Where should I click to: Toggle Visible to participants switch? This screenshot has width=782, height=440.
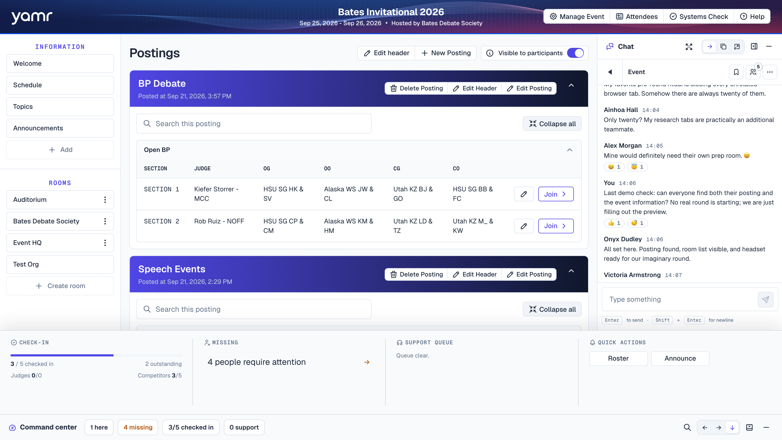click(575, 53)
